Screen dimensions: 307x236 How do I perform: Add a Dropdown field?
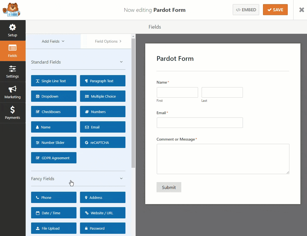[x=54, y=96]
